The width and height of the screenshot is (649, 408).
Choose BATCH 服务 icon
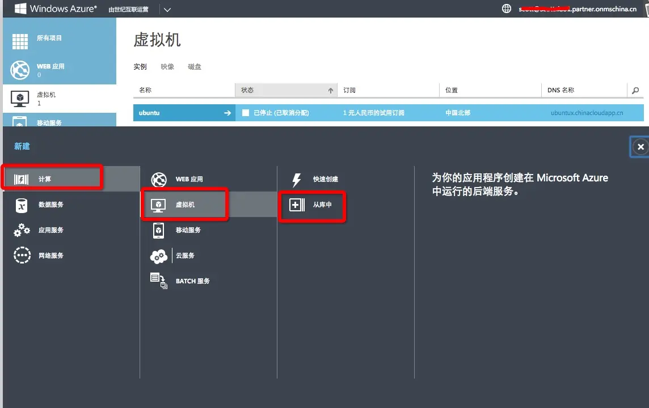tap(158, 281)
